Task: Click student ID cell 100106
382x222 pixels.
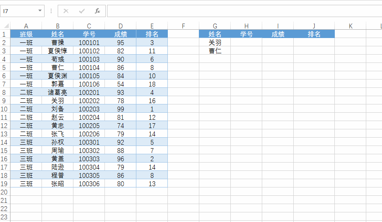Action: 89,84
